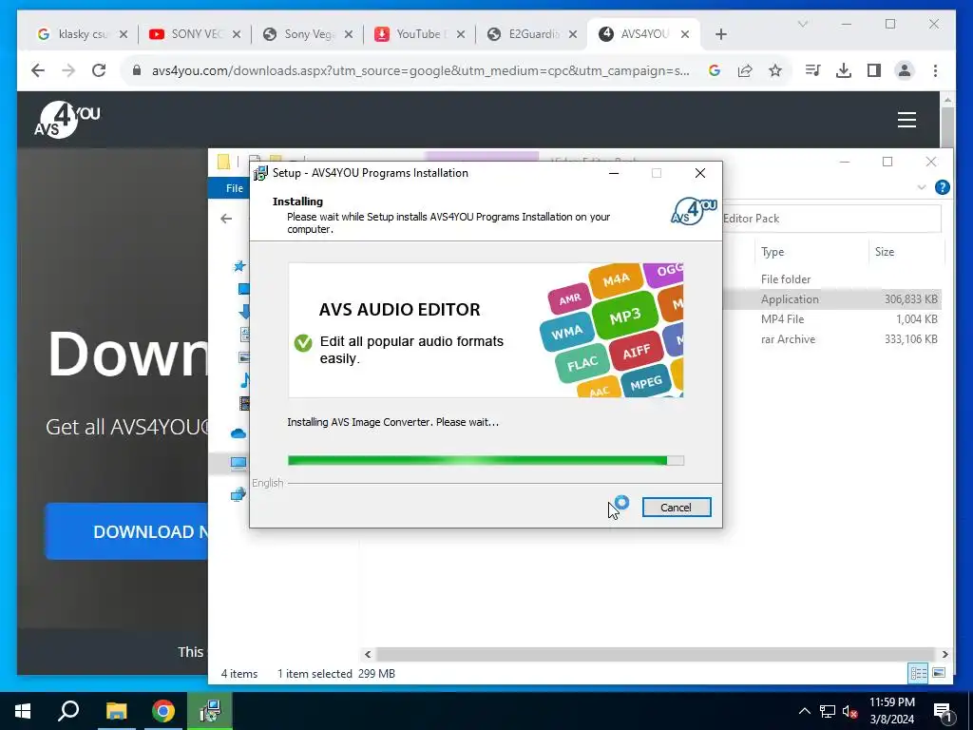Minimize the Setup installer window
Image resolution: width=973 pixels, height=730 pixels.
coord(614,173)
